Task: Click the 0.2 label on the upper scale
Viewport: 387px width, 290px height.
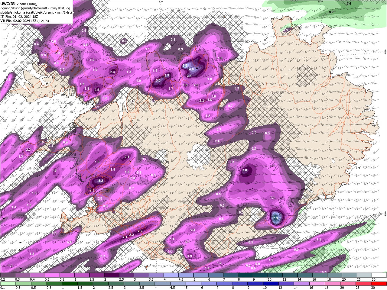Action: (x=2, y=279)
